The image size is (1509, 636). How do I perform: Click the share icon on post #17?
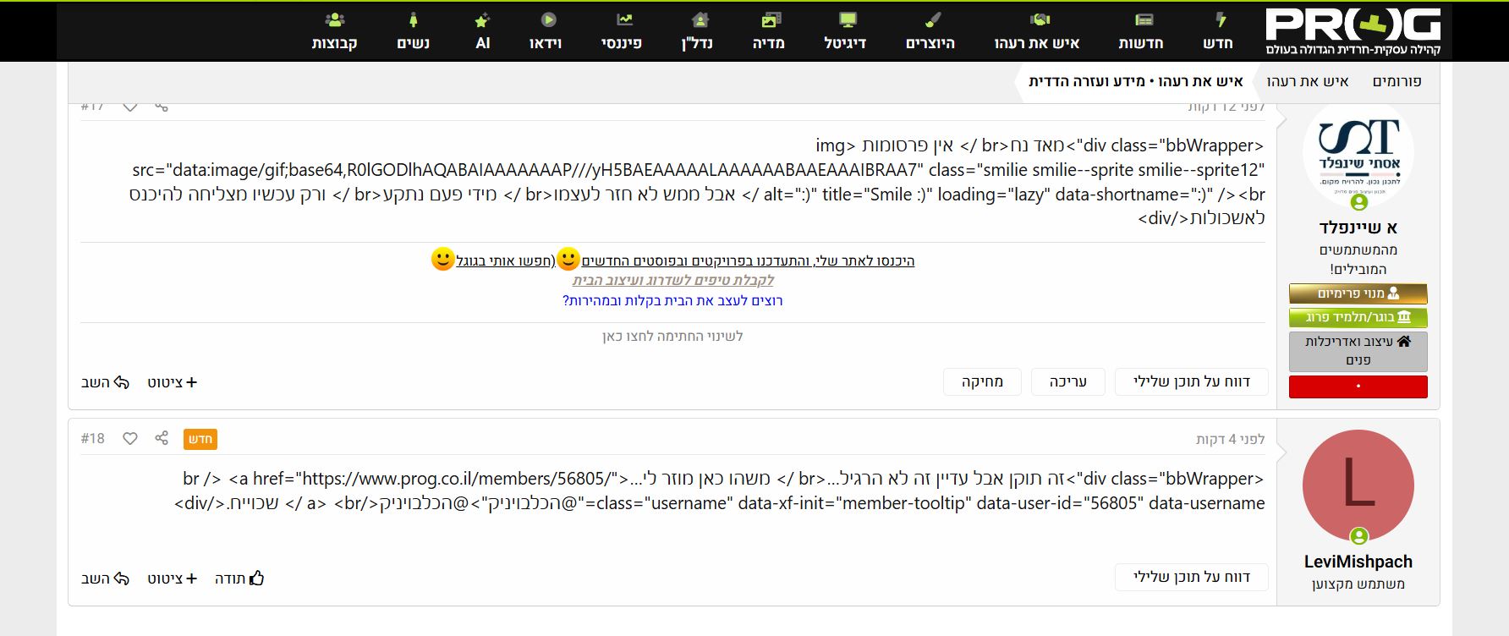coord(162,107)
